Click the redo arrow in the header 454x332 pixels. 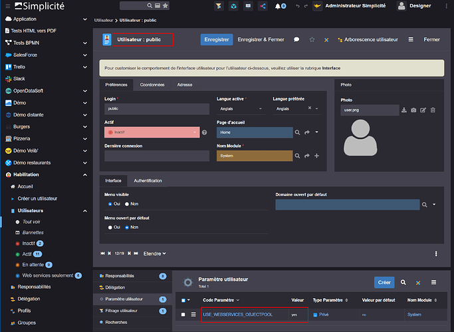click(306, 6)
